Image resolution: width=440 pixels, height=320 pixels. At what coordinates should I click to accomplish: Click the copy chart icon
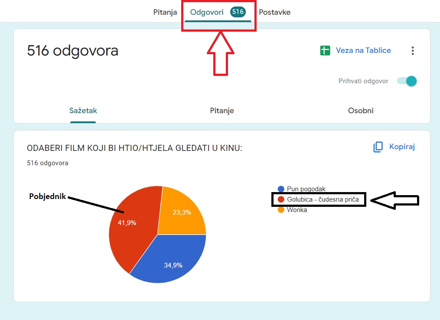[378, 147]
